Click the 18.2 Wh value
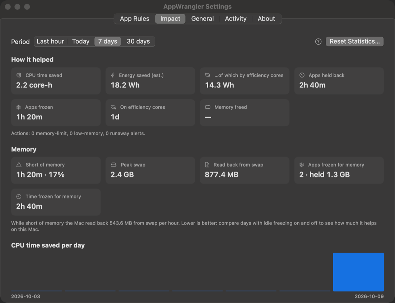395x303 pixels. coord(125,85)
